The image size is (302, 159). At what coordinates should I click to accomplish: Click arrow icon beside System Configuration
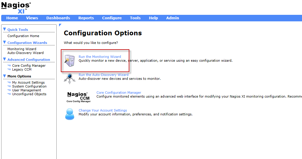click(x=9, y=86)
